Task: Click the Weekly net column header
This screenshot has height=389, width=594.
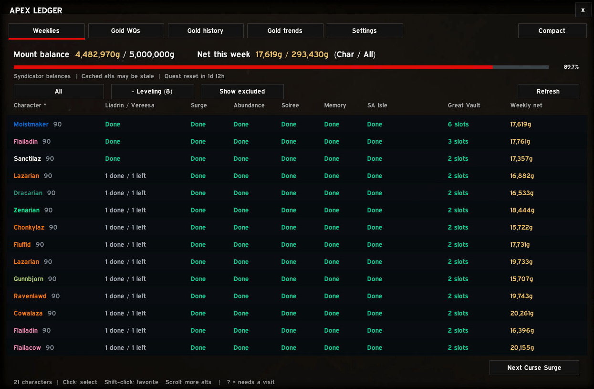Action: pyautogui.click(x=526, y=105)
